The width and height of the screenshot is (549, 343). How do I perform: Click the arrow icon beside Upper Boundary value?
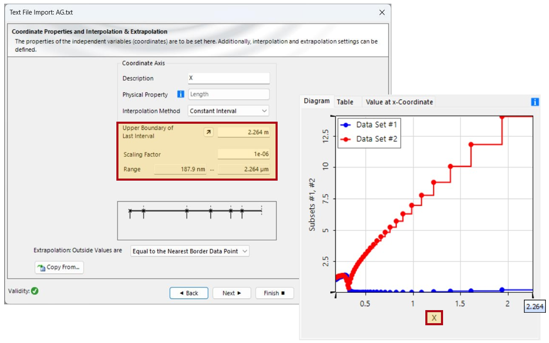click(209, 132)
